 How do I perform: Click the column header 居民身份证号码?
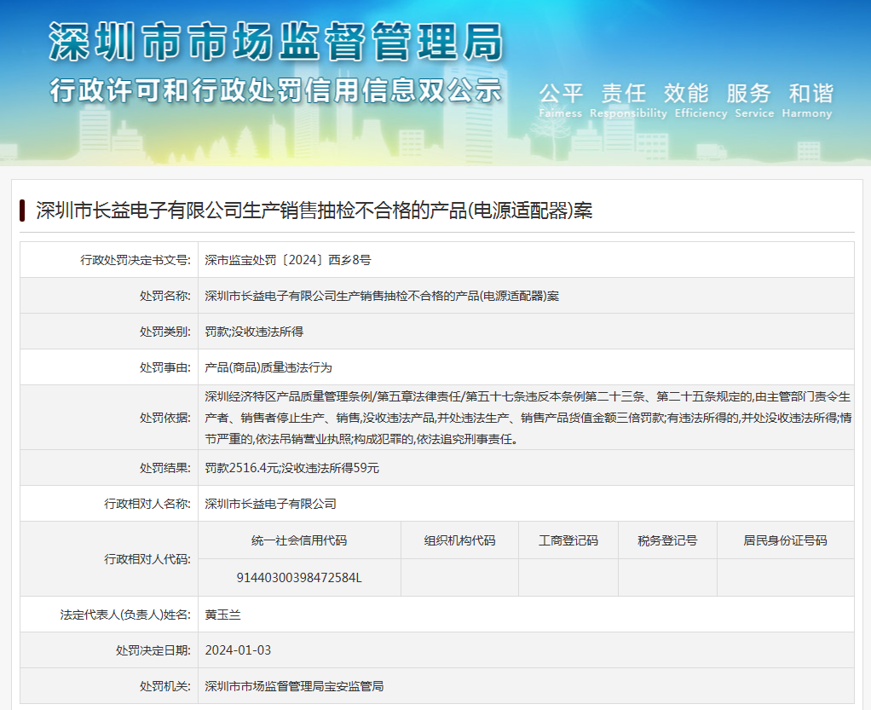785,540
